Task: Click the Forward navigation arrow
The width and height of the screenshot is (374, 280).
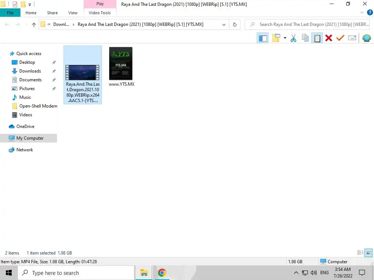Action: pyautogui.click(x=18, y=24)
